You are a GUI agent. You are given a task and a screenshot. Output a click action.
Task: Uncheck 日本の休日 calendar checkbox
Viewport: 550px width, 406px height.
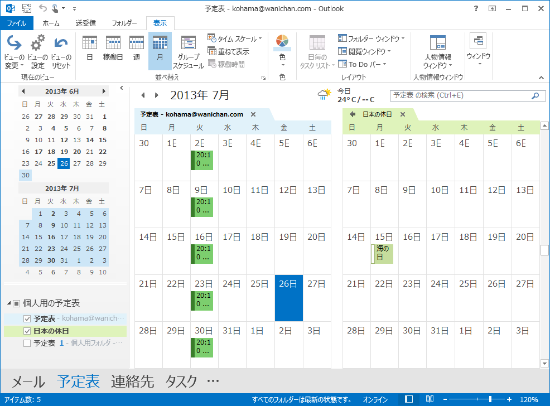(x=27, y=331)
